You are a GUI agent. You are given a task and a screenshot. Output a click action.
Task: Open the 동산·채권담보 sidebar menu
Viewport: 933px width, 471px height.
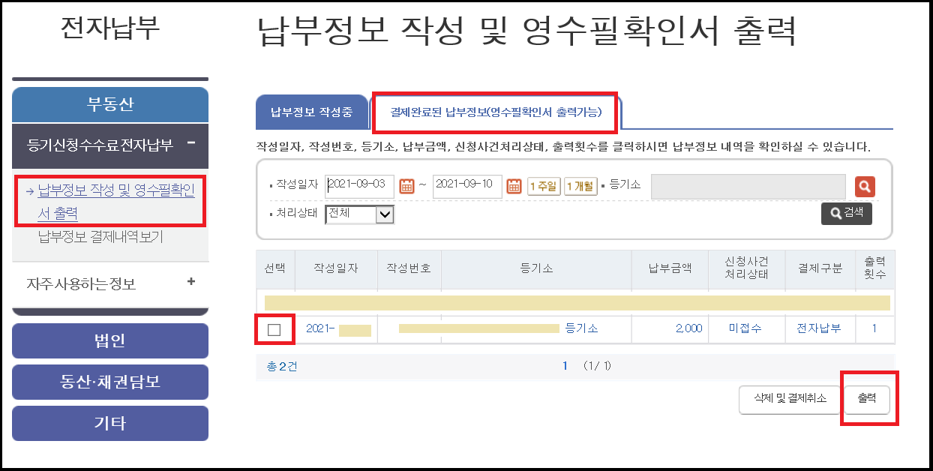(x=109, y=382)
